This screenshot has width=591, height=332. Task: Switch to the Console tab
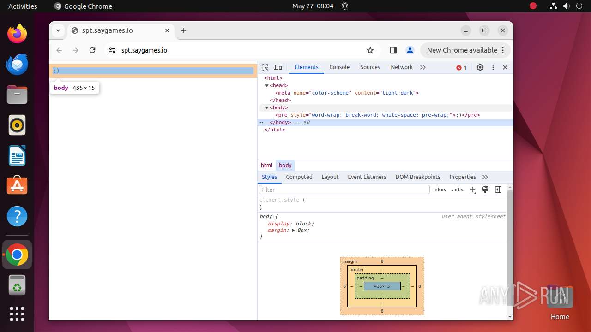click(339, 67)
